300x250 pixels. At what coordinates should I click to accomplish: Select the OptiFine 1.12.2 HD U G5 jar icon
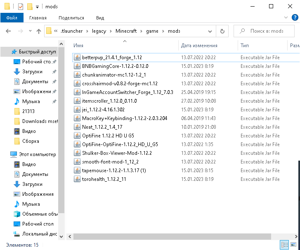coord(77,135)
